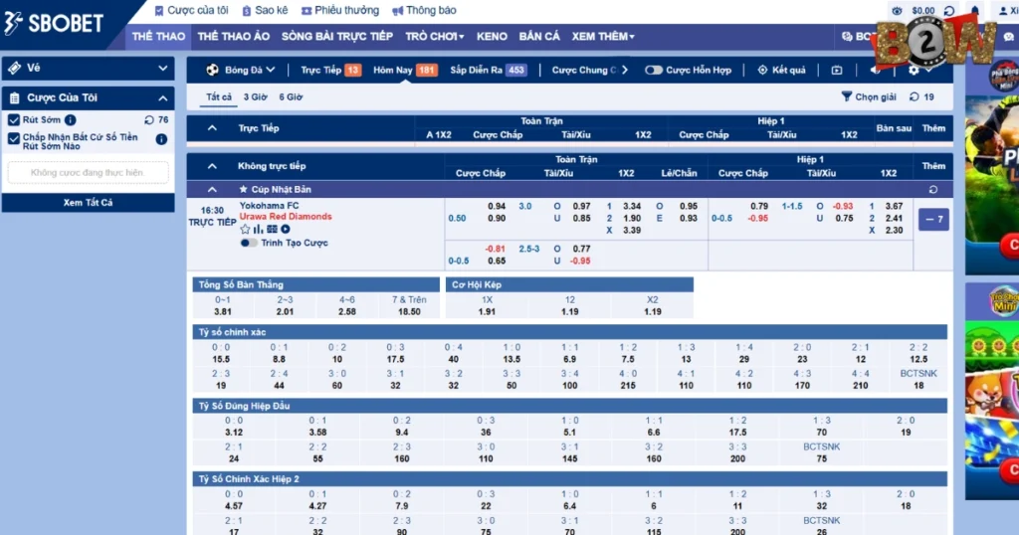Open statistics bar chart for Yokohama match
The width and height of the screenshot is (1019, 535).
point(259,229)
